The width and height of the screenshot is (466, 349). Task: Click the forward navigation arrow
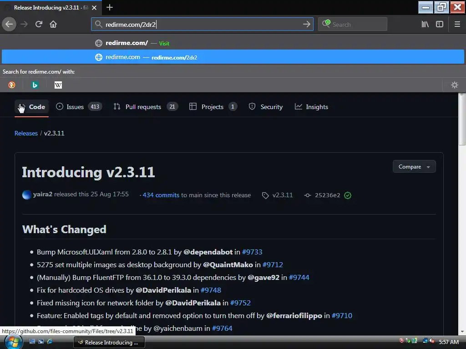[x=24, y=24]
